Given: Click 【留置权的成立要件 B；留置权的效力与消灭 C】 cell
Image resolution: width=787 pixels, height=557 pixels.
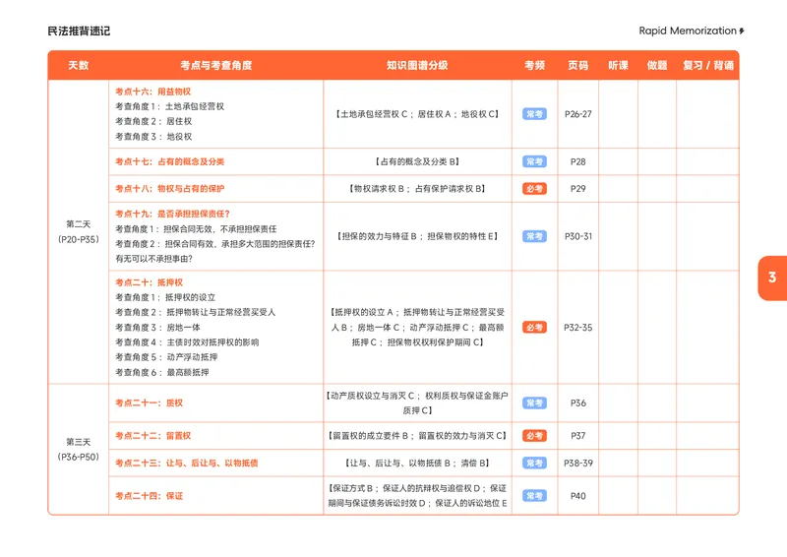Looking at the screenshot, I should 417,436.
